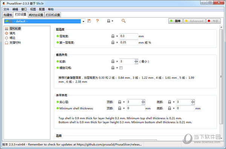The height and width of the screenshot is (149, 226).
Task: Click the lock icon for 实心层 底部
Action: [169, 102]
